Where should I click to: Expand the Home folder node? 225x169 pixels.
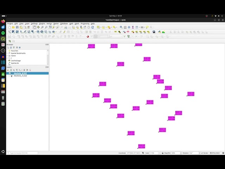[x=7, y=56]
